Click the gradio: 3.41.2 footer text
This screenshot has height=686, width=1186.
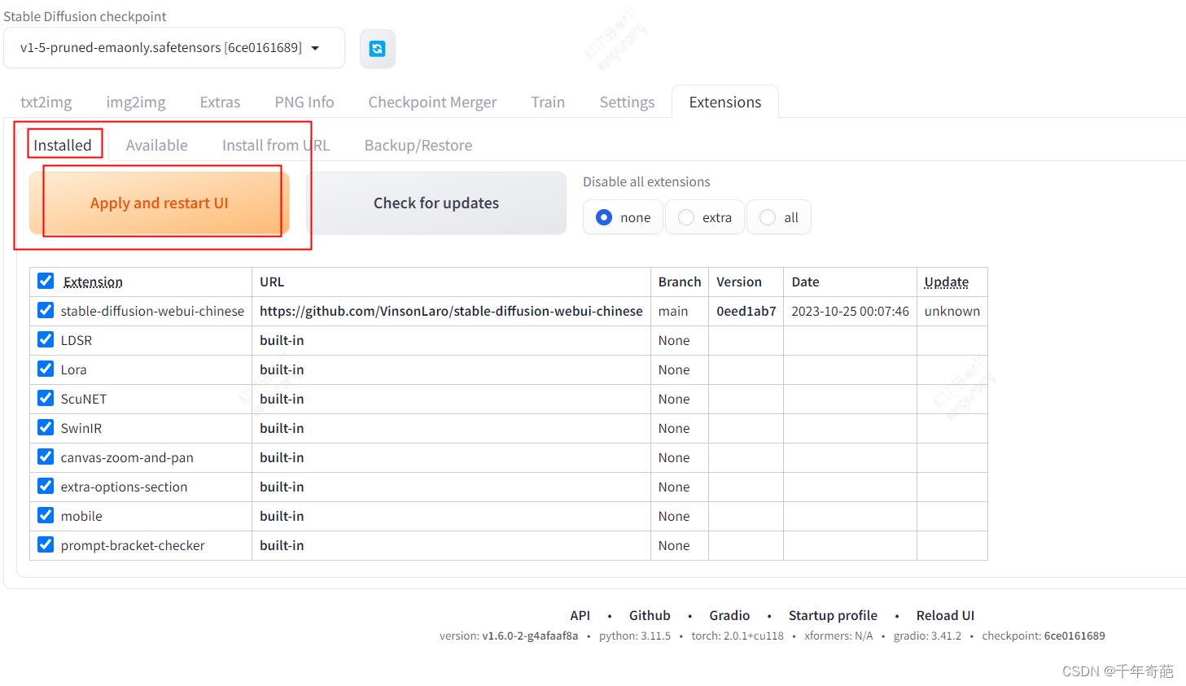(x=927, y=636)
